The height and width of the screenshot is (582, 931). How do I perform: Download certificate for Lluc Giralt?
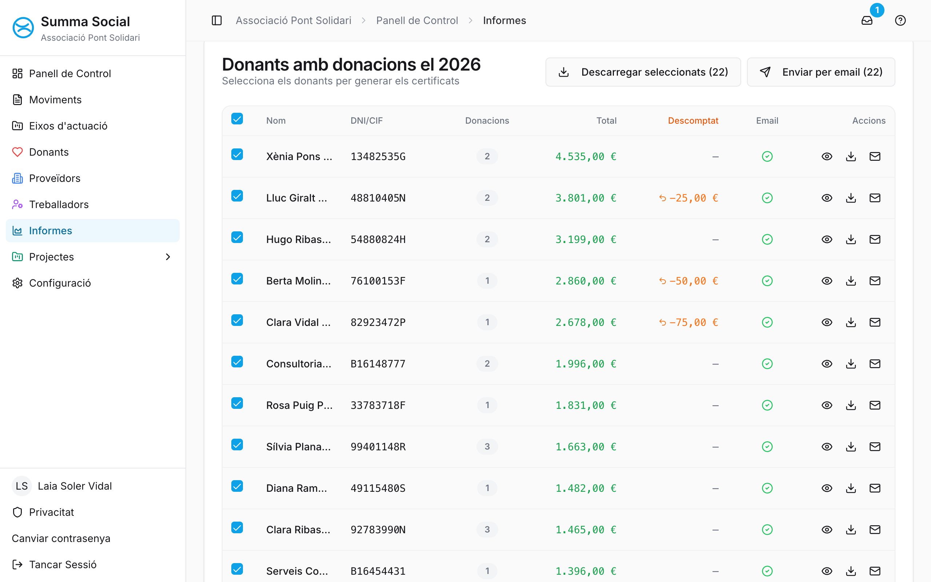(x=851, y=198)
